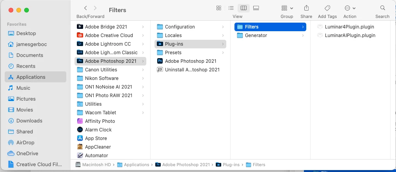
Task: Click the Add Tags icon
Action: pos(327,8)
